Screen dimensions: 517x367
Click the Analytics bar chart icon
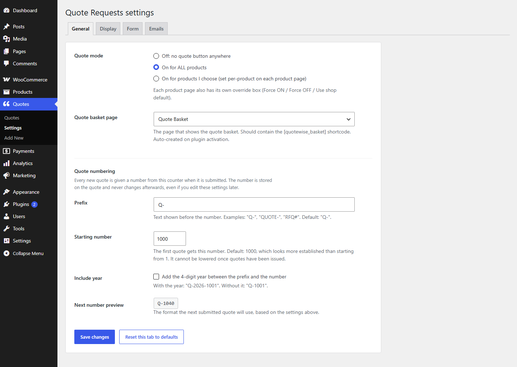click(6, 163)
